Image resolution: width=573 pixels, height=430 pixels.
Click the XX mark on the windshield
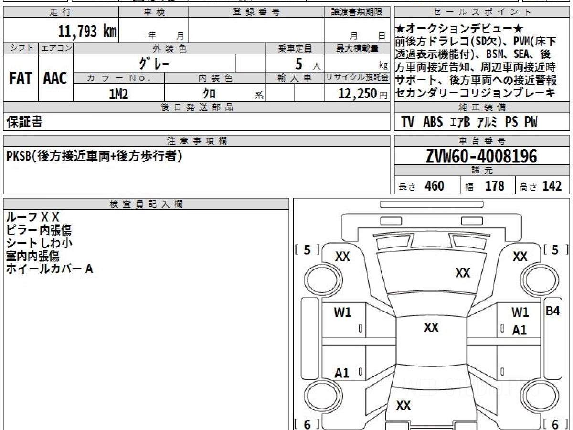pos(463,273)
